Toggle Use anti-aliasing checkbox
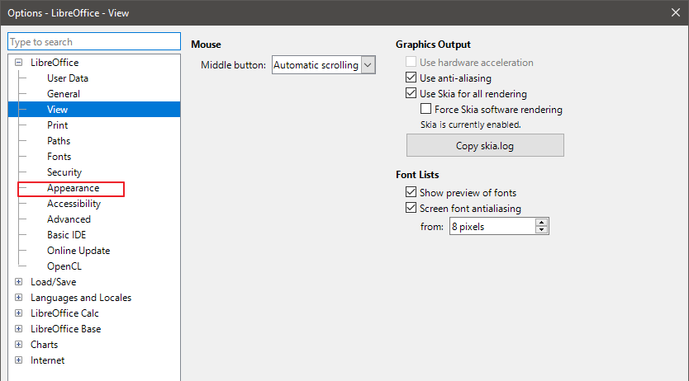This screenshot has height=381, width=689. click(x=411, y=78)
